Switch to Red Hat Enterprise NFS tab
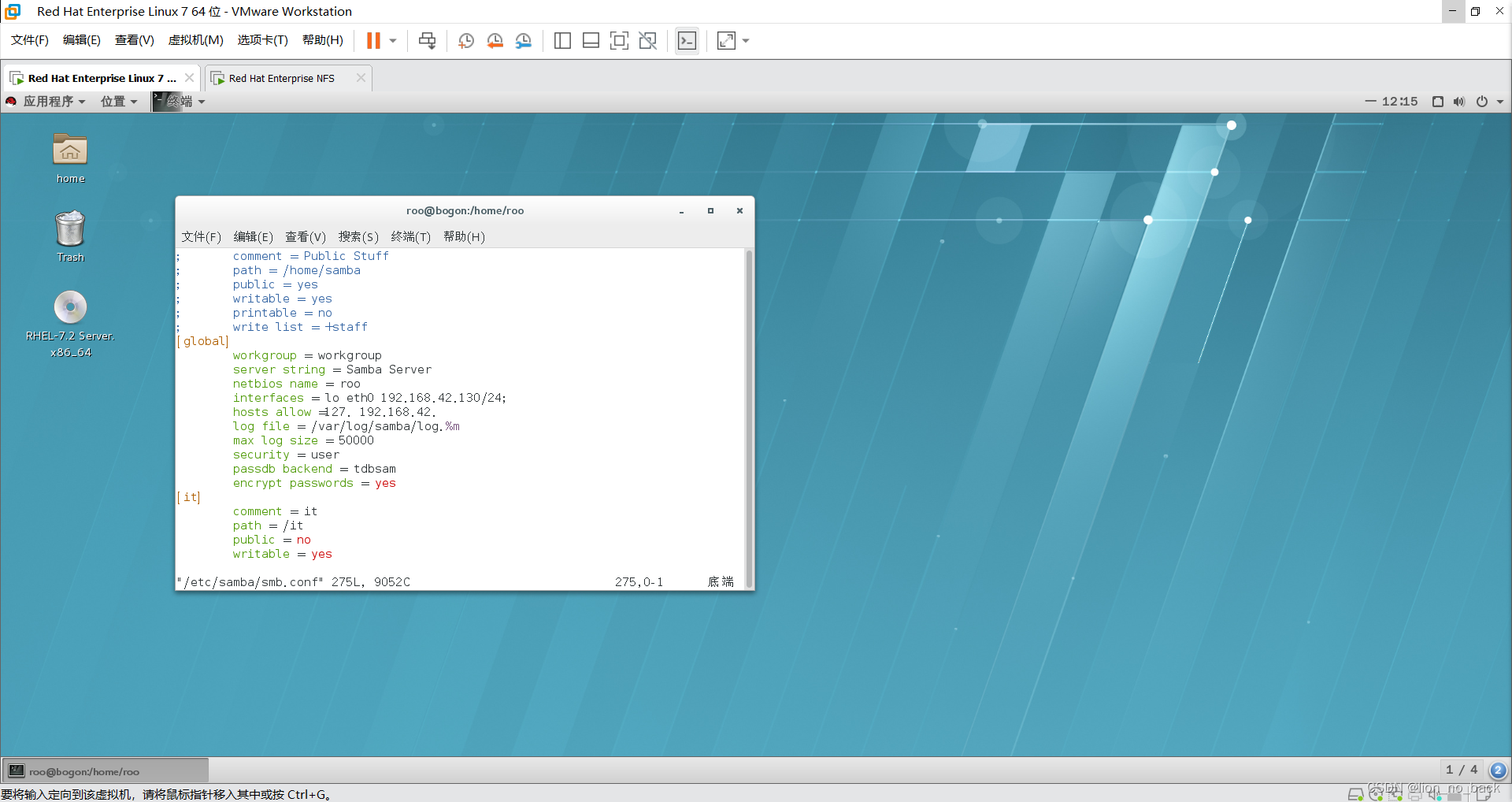The height and width of the screenshot is (802, 1512). (281, 78)
